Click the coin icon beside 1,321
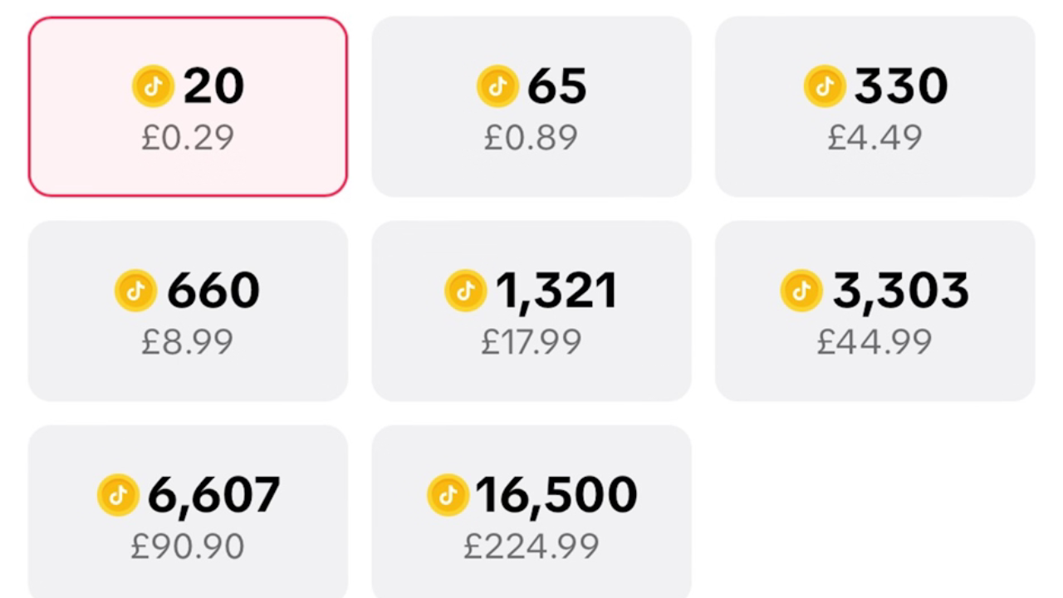The image size is (1063, 598). 466,291
